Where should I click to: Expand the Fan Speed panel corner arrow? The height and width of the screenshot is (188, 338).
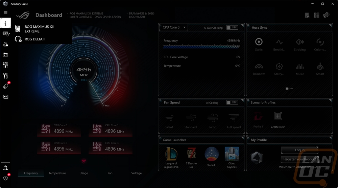(242, 100)
